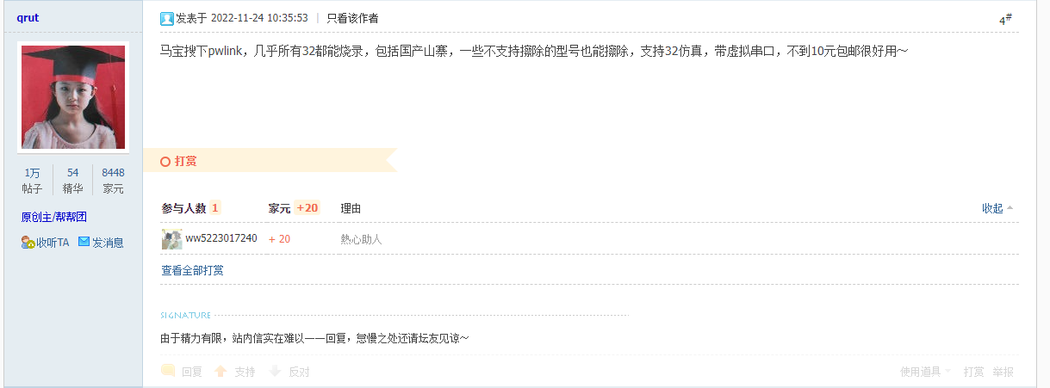Click the 收听TA follow icon

28,243
